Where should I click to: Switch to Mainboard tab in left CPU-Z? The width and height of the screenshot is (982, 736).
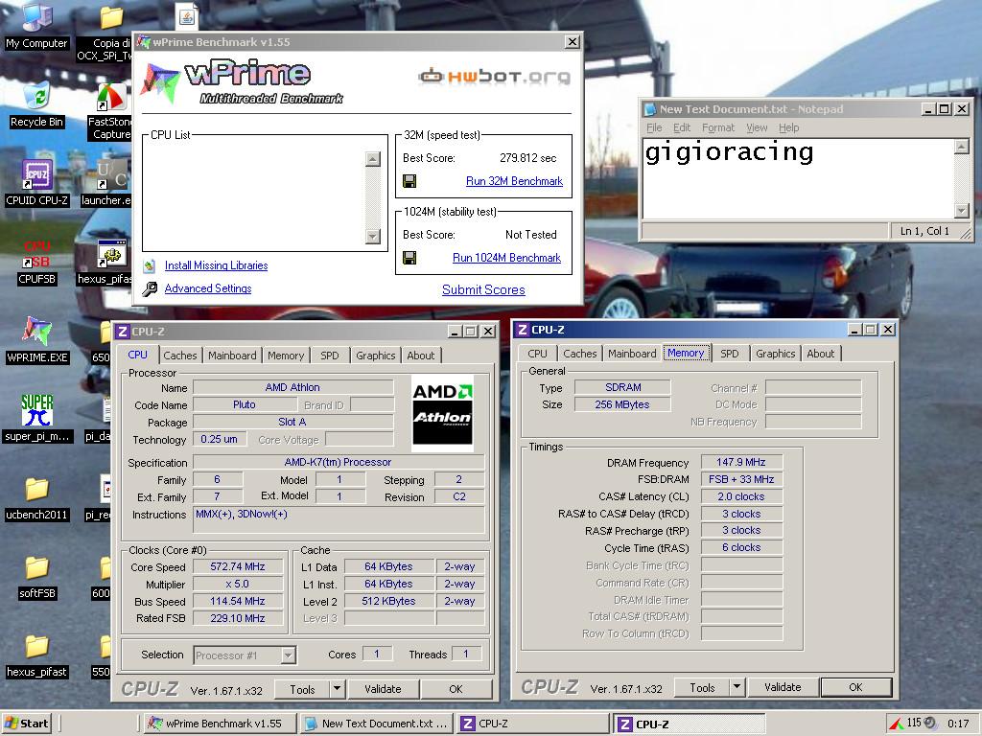click(x=232, y=356)
